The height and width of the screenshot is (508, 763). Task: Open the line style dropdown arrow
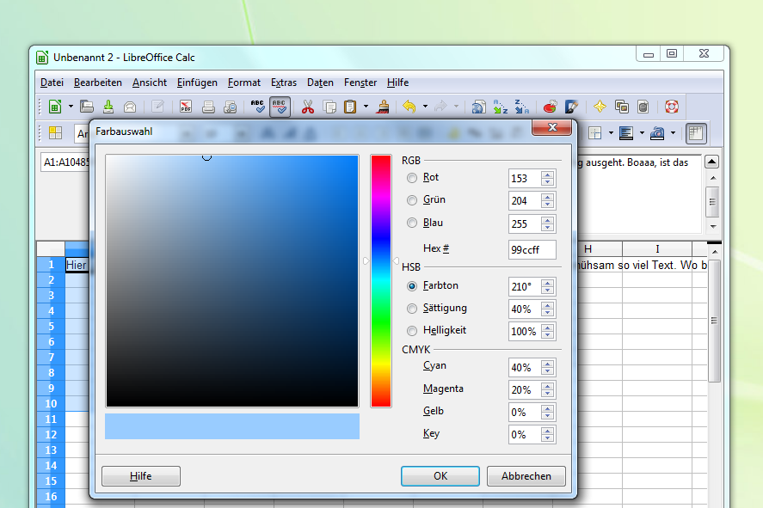pos(642,132)
